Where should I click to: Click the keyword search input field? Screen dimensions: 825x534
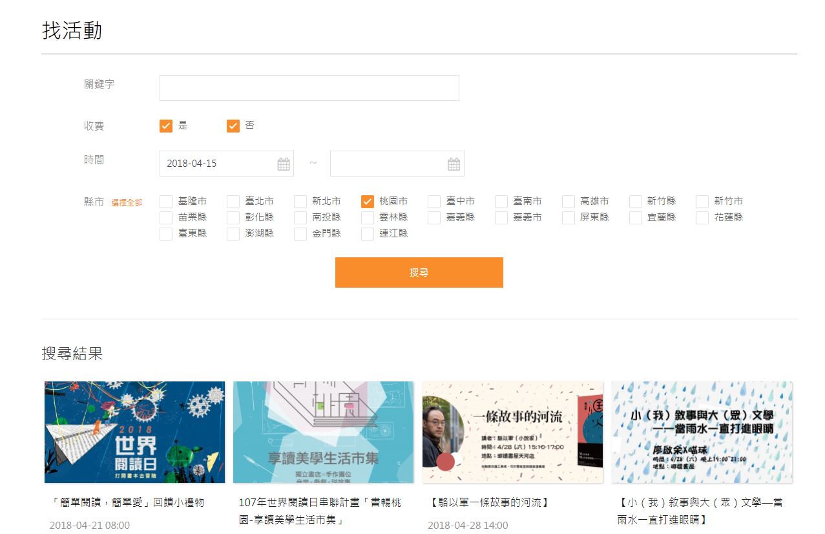pyautogui.click(x=309, y=88)
